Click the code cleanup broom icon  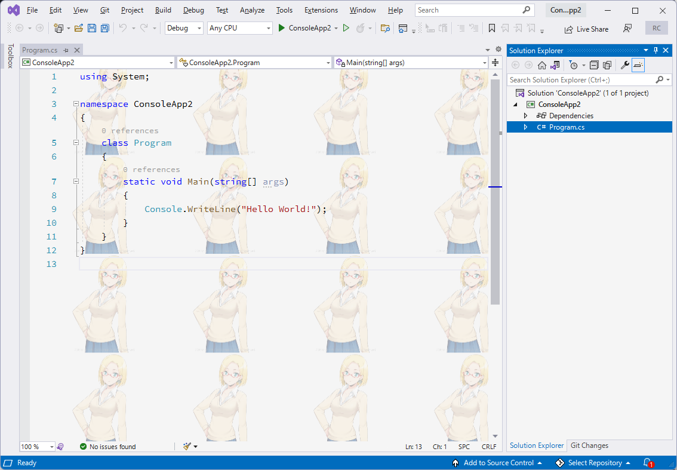[187, 446]
